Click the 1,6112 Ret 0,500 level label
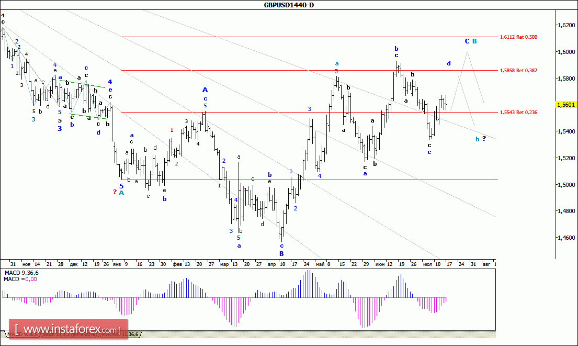Viewport: 578px width, 346px height. (518, 37)
